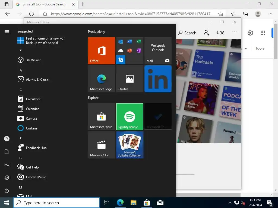
Task: Jump to letter C section header
Action: click(21, 90)
